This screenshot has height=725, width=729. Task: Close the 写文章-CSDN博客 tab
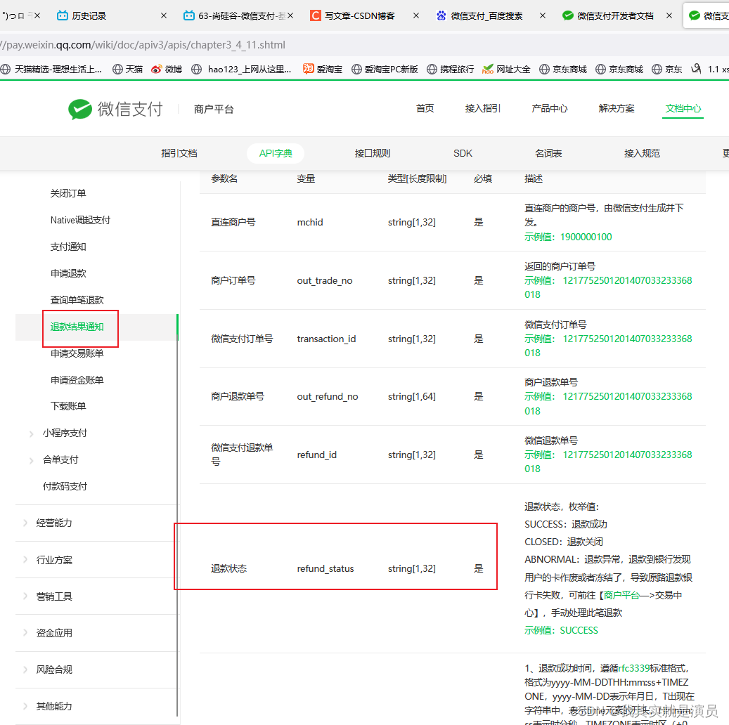[x=416, y=15]
